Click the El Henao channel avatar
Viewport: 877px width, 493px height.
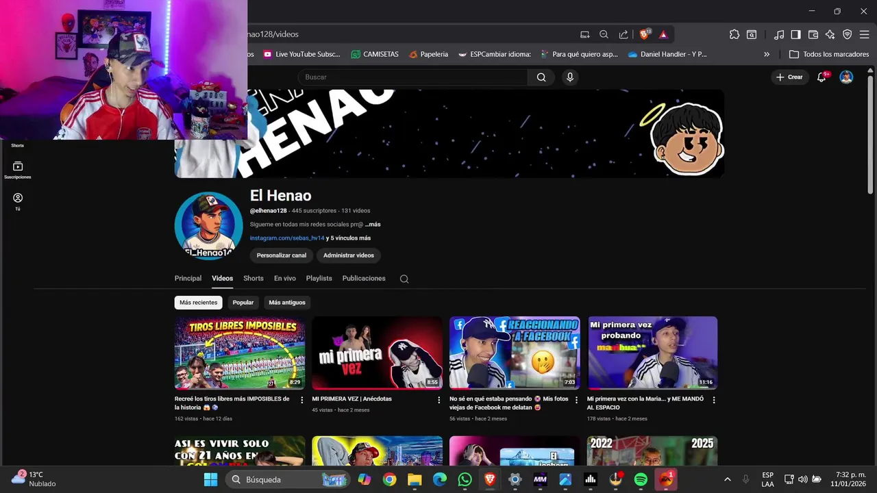tap(209, 226)
